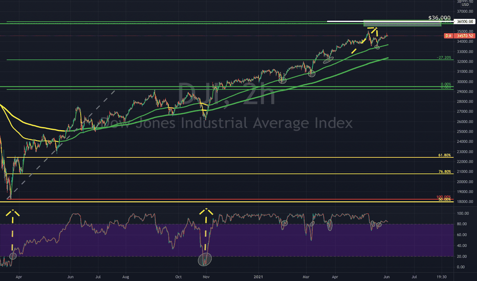Click the 40.00 oscillator axis label
Image resolution: width=477 pixels, height=281 pixels.
461,246
